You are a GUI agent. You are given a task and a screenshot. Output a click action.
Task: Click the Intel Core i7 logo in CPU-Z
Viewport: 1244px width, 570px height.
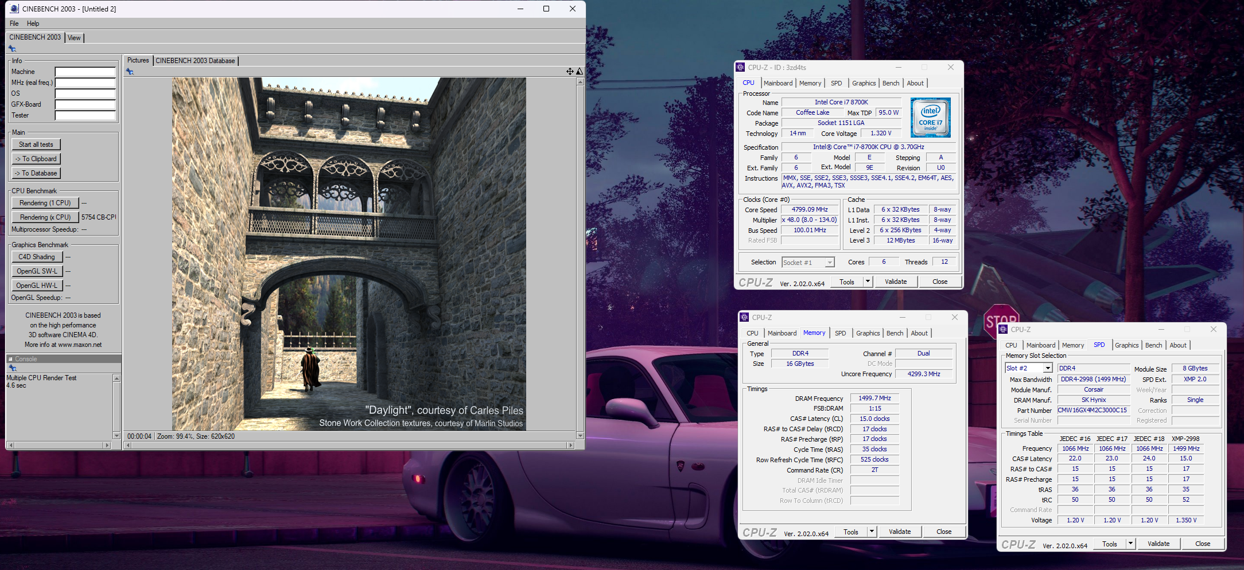[931, 117]
